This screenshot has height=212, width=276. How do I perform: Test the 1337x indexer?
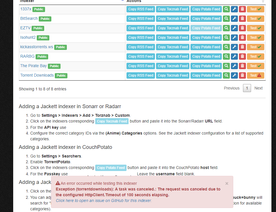pos(256,9)
